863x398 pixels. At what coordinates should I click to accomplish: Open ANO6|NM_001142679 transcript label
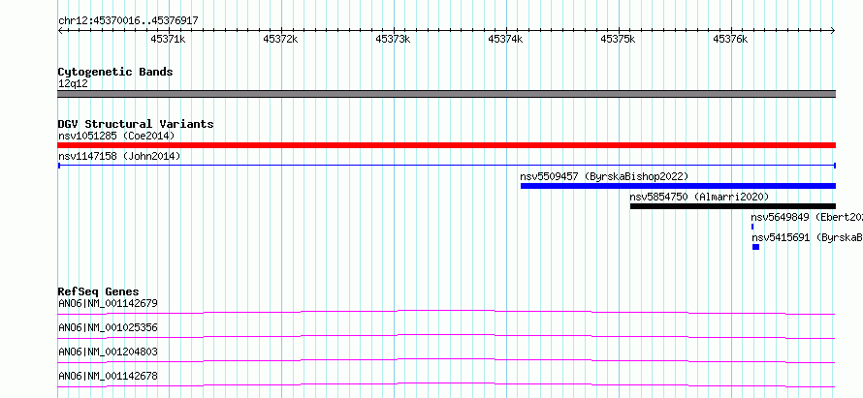(x=108, y=303)
